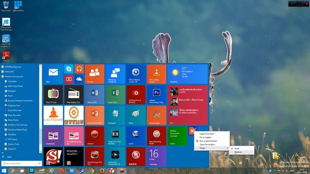Launch the CyberLink PowerDVD tile
Image resolution: width=310 pixels, height=174 pixels.
tap(115, 157)
